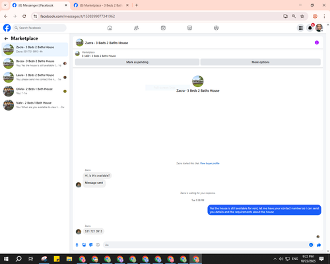Click the '531 721 0913' message from Zacra
Viewport: 330px width, 264px height.
click(x=94, y=231)
